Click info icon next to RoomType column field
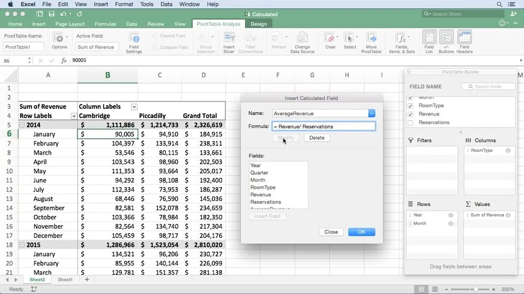524x294 pixels. tap(508, 151)
